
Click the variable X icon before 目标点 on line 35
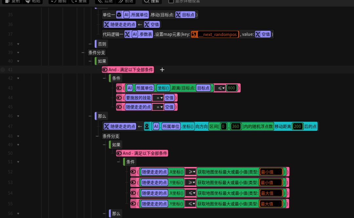(x=178, y=15)
